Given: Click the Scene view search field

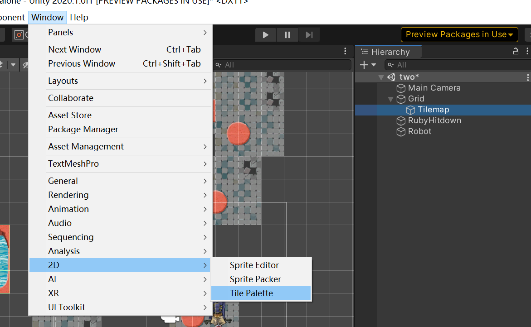Looking at the screenshot, I should point(283,65).
